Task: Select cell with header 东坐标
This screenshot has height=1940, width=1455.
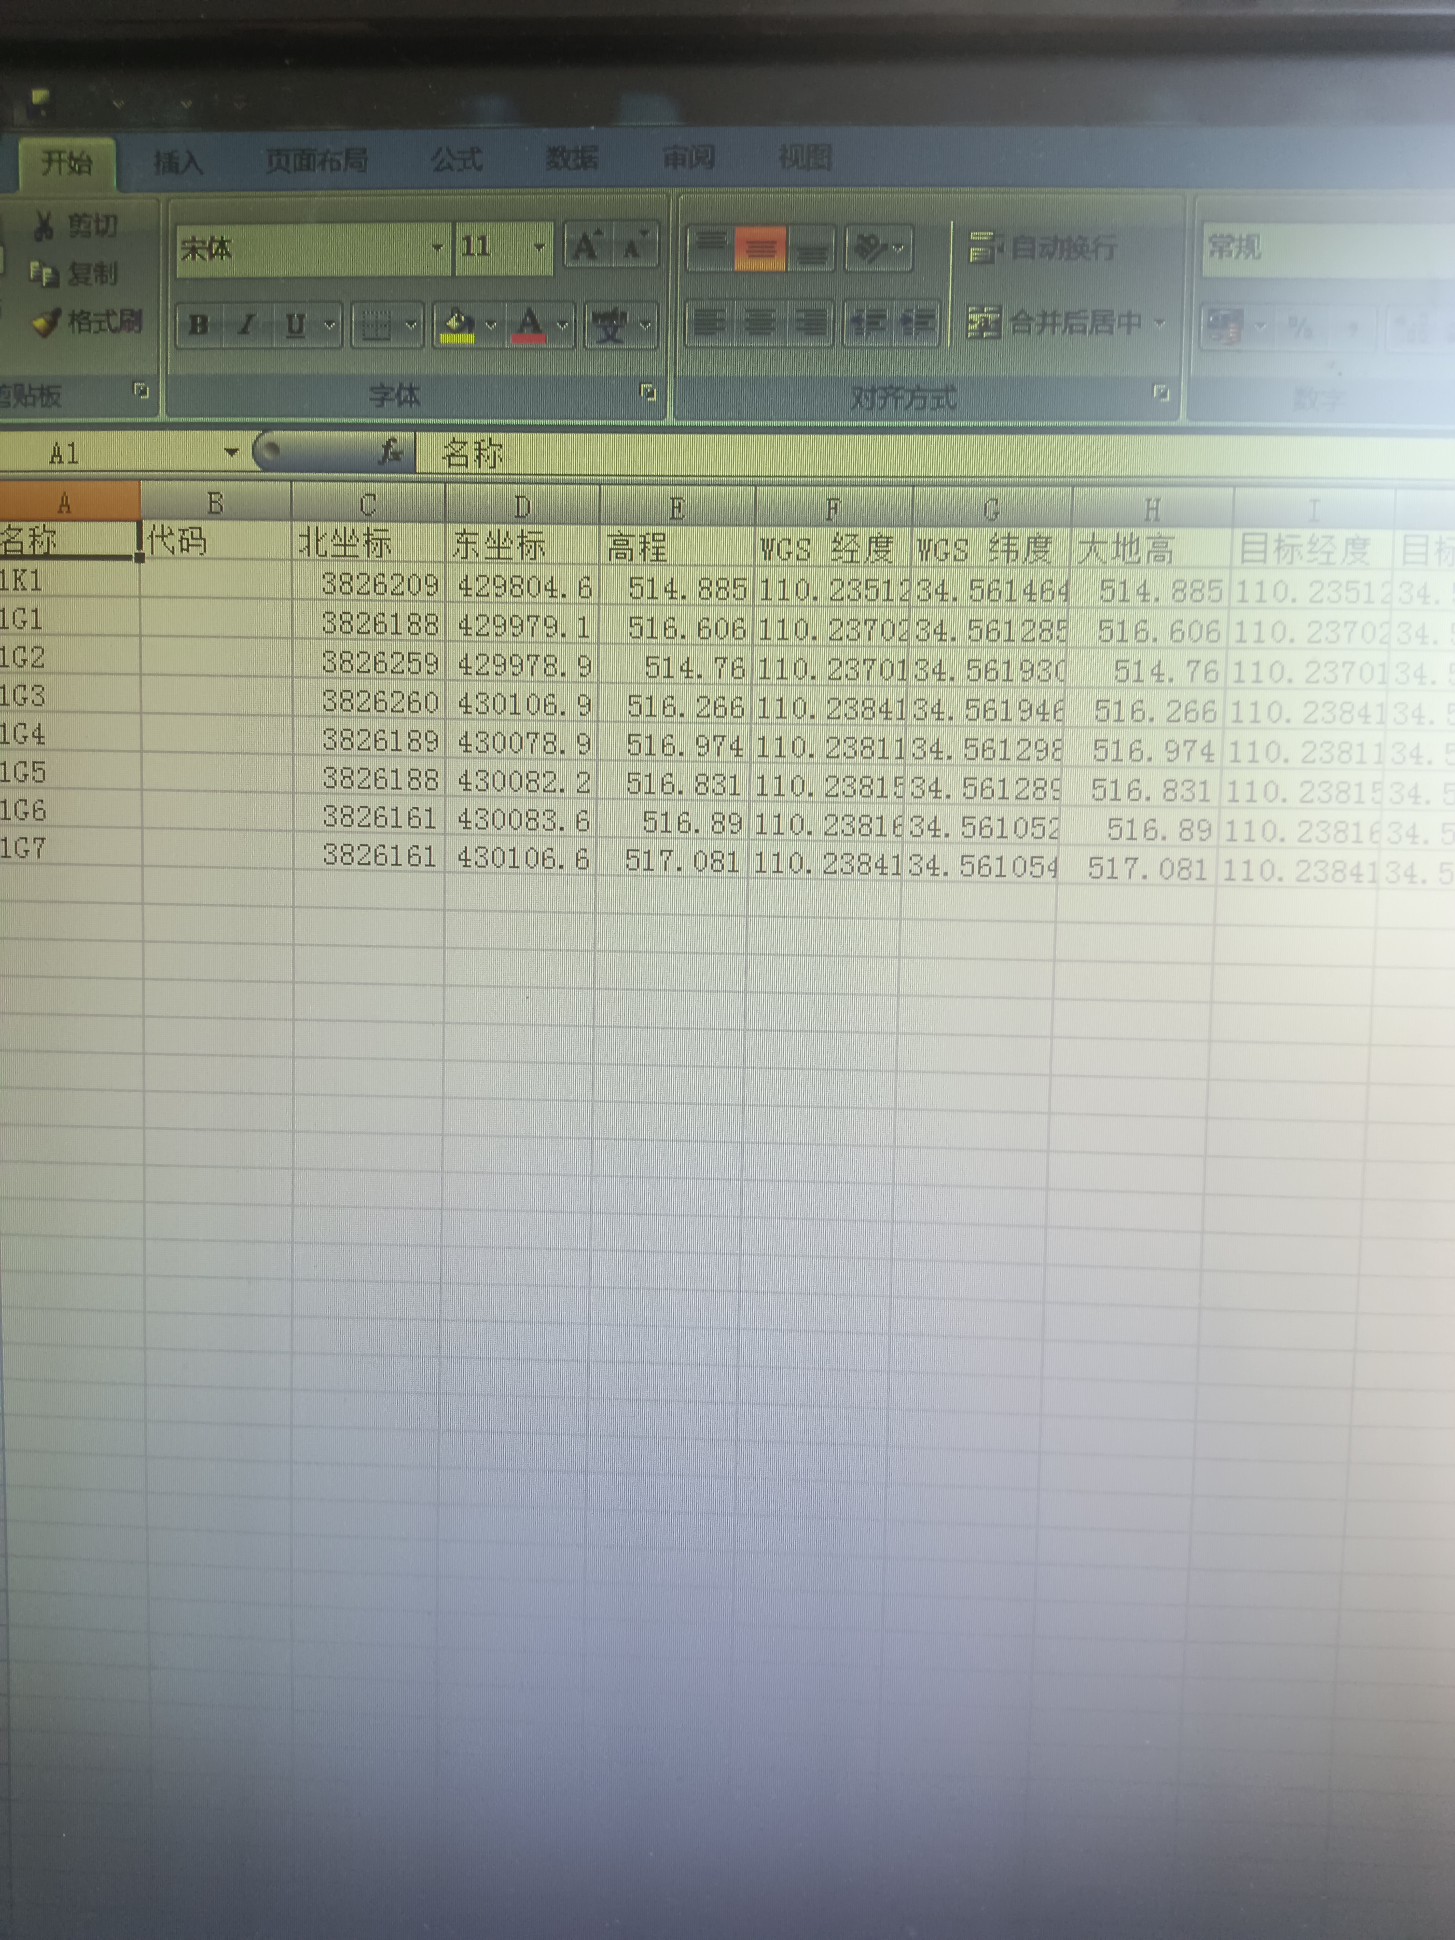Action: [x=523, y=546]
